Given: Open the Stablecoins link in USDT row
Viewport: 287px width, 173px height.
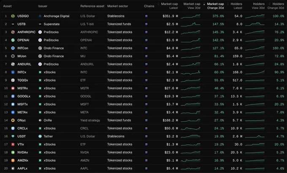Looking at the screenshot, I should click(116, 136).
